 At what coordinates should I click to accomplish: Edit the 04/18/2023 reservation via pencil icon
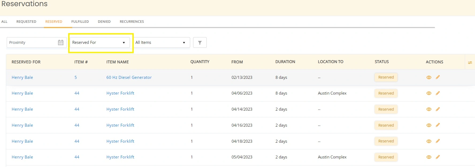[x=438, y=141]
